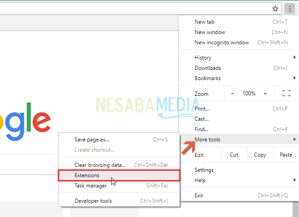Choose Find... in the Chrome menu
Viewport: 299px width, 217px height.
pyautogui.click(x=239, y=129)
